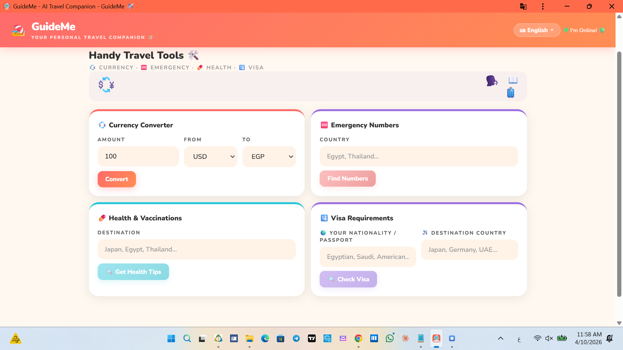
Task: Open the English language dropdown
Action: (537, 30)
